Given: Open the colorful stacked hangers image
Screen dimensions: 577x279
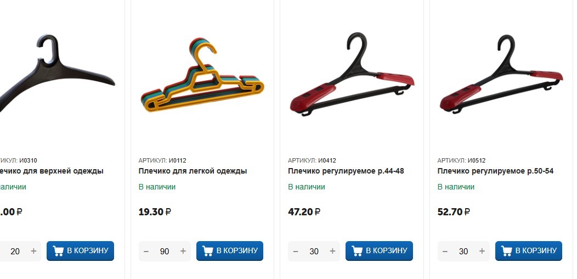Looking at the screenshot, I should tap(202, 74).
